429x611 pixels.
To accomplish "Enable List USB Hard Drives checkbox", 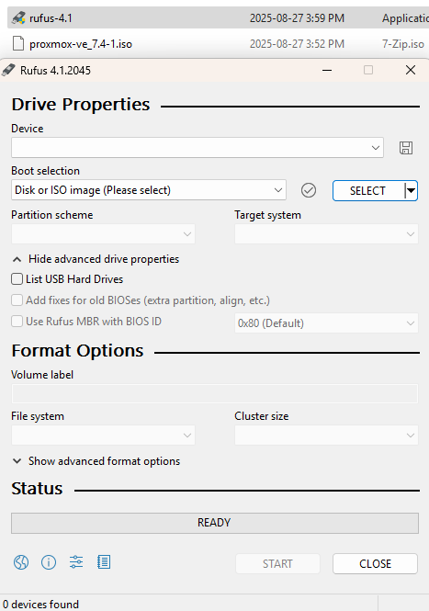I will pyautogui.click(x=17, y=279).
